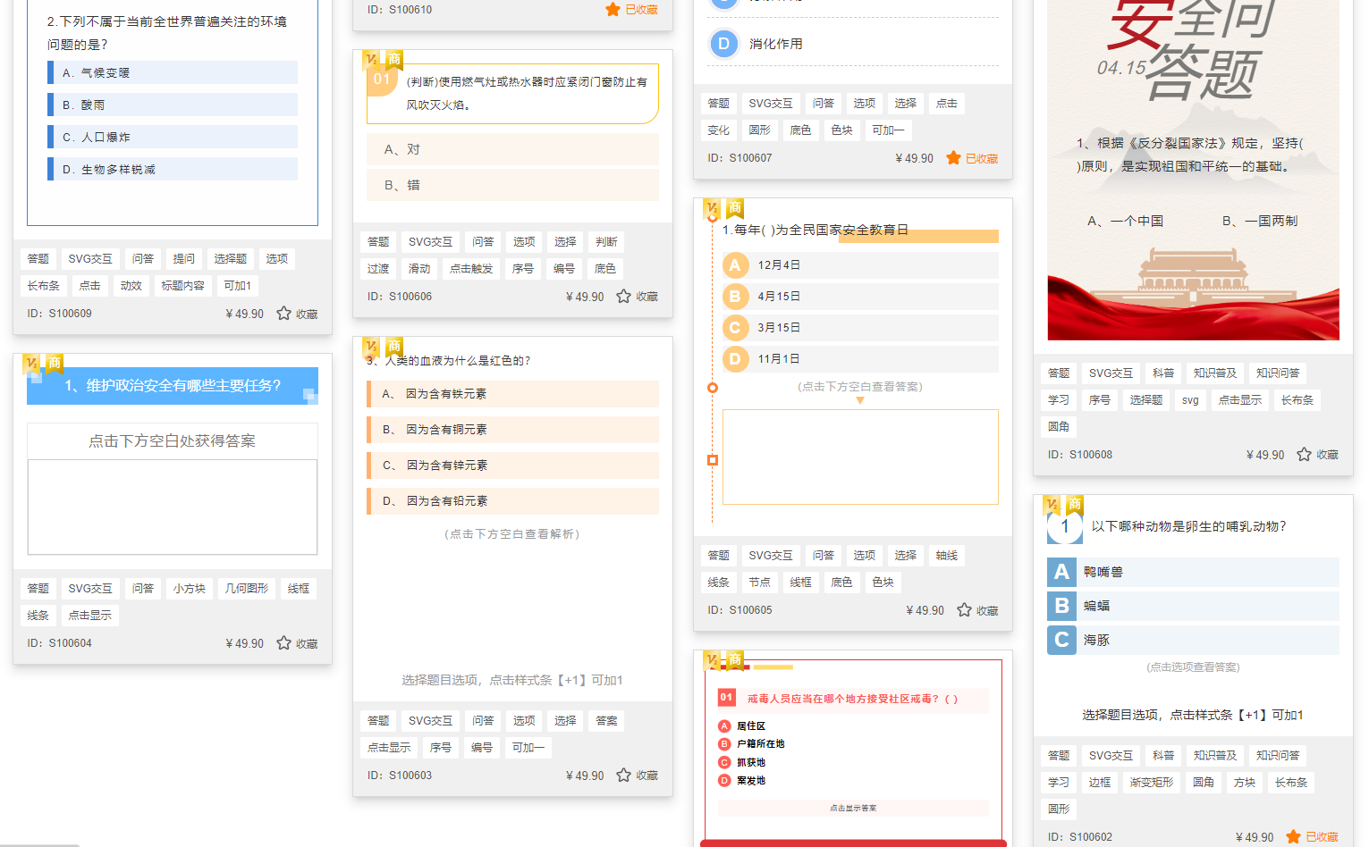1369x847 pixels.
Task: Select the 知识普及 tag on card S100608
Action: [x=1215, y=373]
